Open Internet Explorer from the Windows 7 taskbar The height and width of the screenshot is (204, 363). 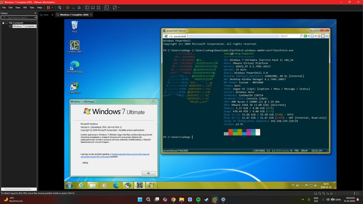(81, 185)
